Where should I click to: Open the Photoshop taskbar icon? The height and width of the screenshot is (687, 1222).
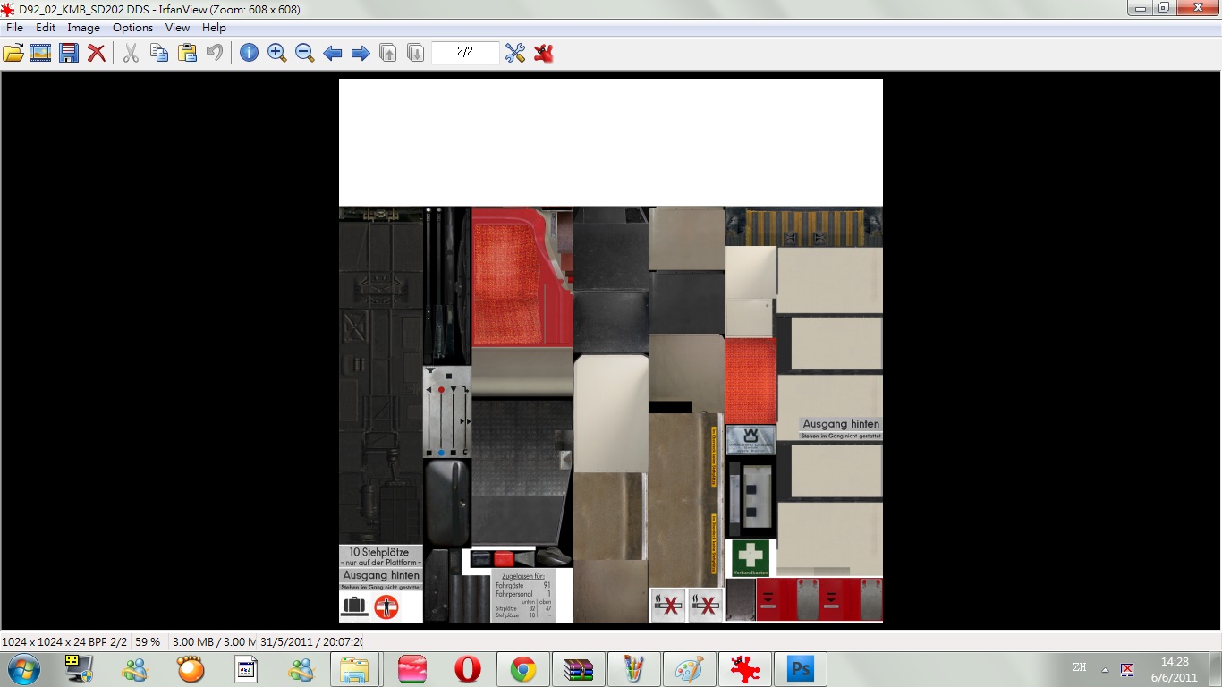tap(800, 669)
